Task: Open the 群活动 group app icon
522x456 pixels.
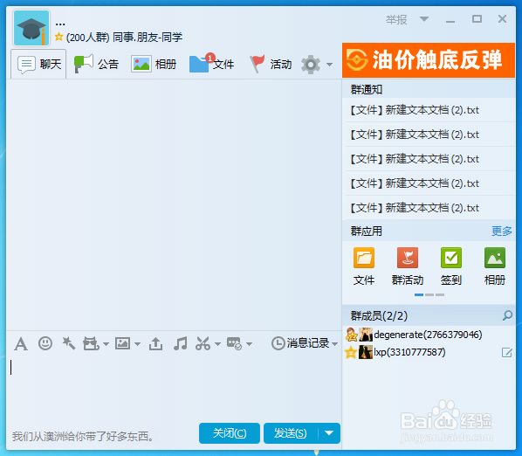Action: pyautogui.click(x=408, y=258)
